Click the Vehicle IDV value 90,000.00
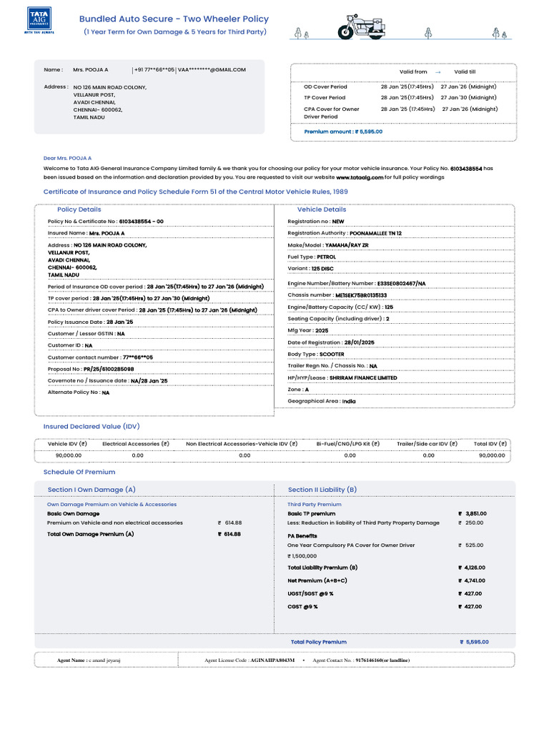 pos(69,455)
